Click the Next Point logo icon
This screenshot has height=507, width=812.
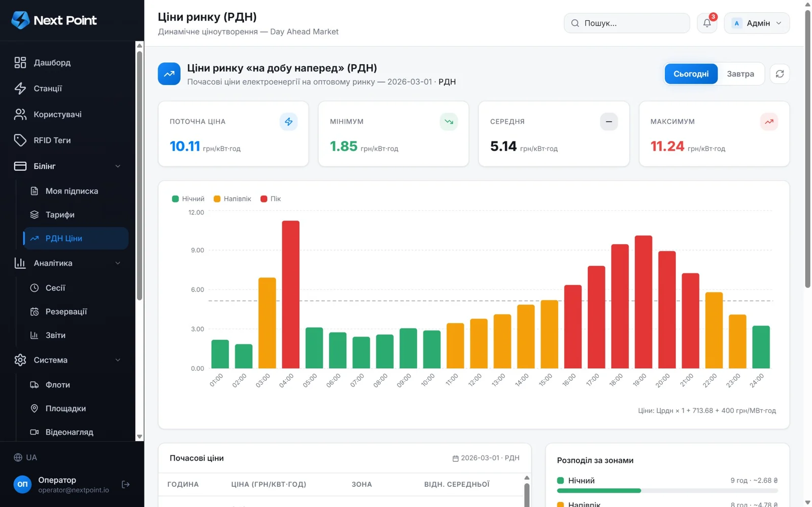[x=20, y=20]
